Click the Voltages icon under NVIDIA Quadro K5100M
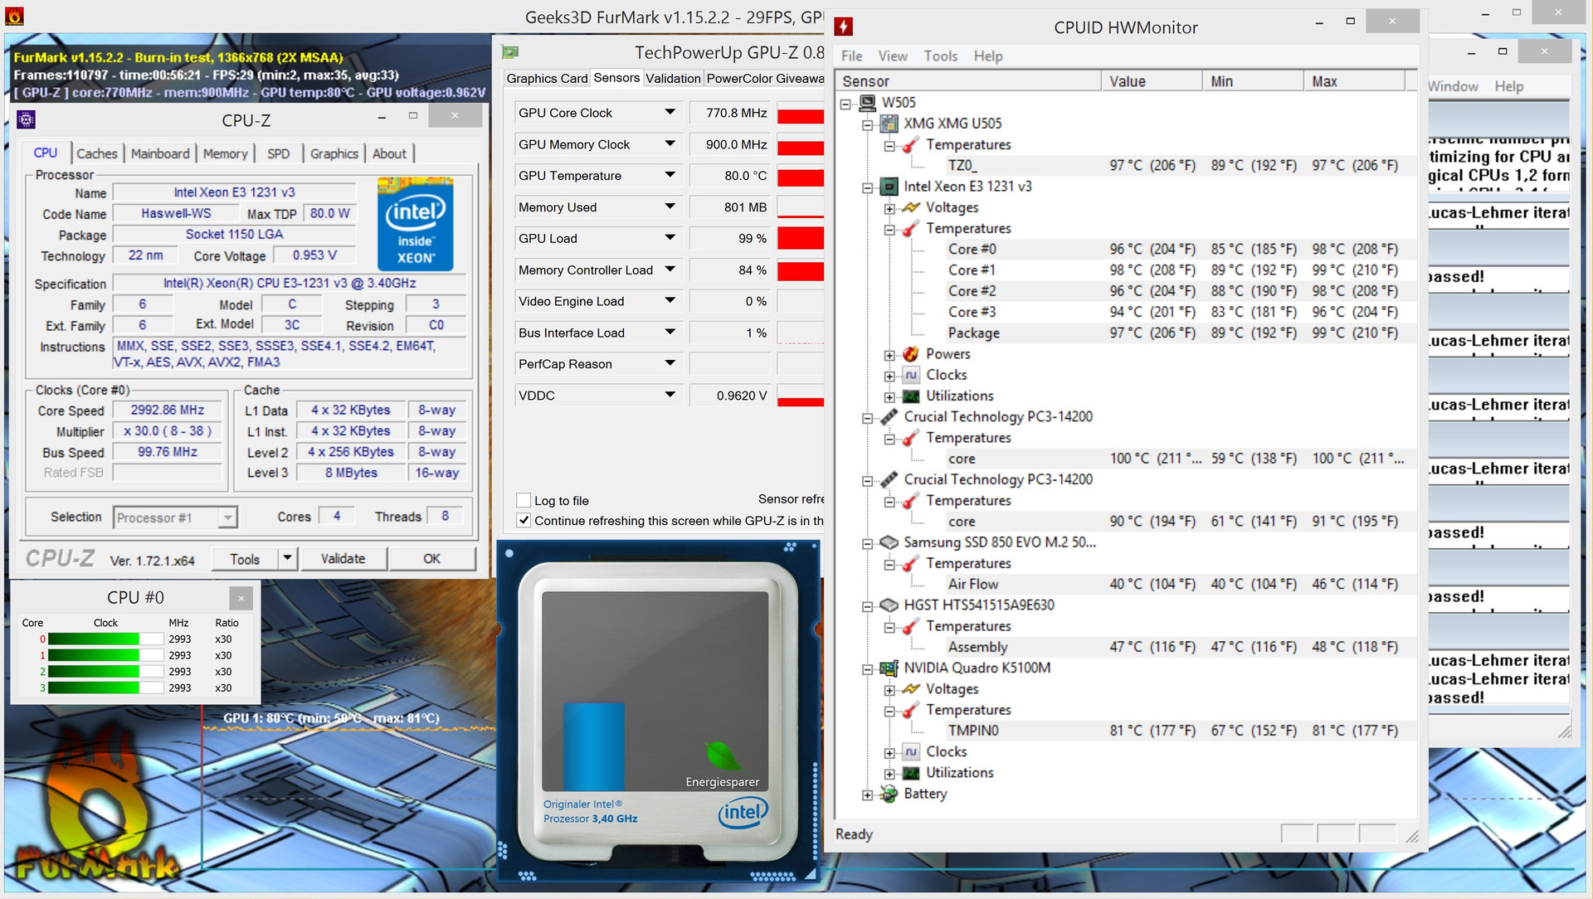 point(911,689)
